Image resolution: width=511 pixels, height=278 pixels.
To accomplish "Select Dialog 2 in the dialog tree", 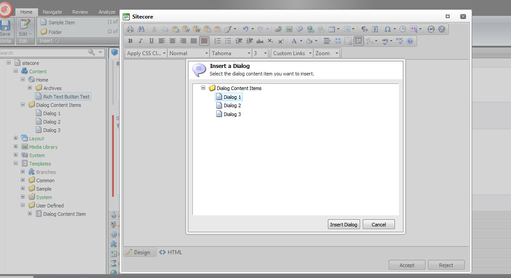I will pos(232,105).
